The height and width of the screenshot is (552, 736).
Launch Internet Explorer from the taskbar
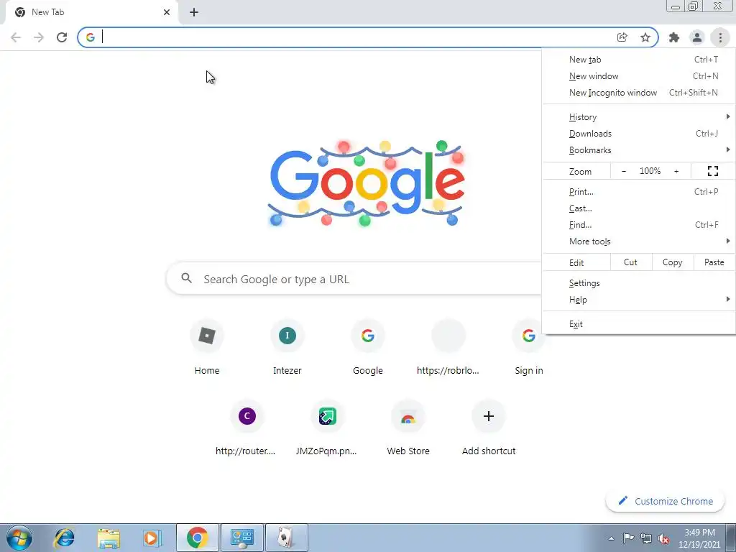[x=64, y=538]
